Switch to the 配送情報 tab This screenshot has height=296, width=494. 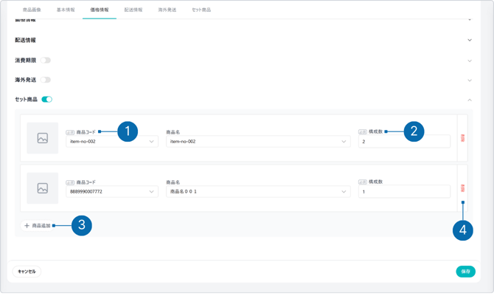coord(133,10)
